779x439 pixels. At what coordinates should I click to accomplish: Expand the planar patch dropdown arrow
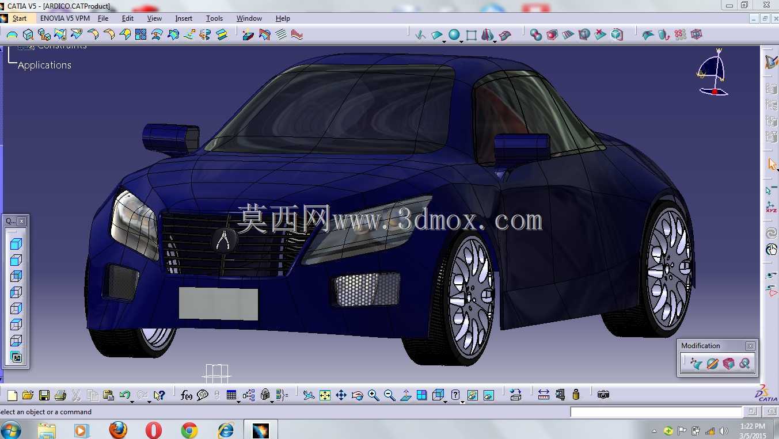click(x=444, y=41)
